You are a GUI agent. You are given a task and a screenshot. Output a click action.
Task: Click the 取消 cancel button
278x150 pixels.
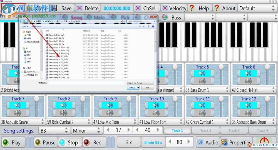(x=148, y=88)
